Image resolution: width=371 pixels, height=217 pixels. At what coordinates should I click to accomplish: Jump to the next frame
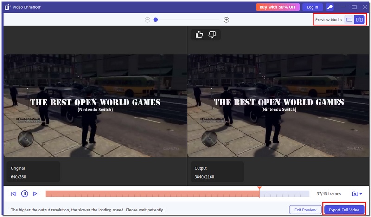pyautogui.click(x=36, y=193)
